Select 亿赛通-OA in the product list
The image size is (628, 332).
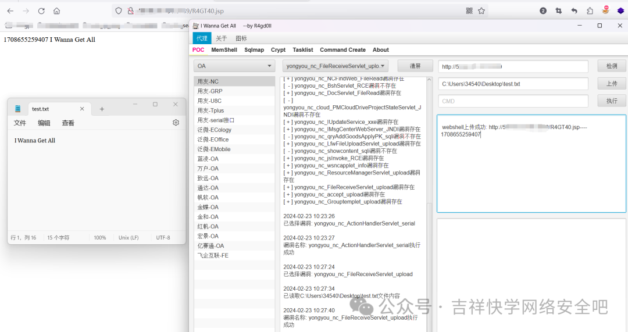(x=234, y=246)
